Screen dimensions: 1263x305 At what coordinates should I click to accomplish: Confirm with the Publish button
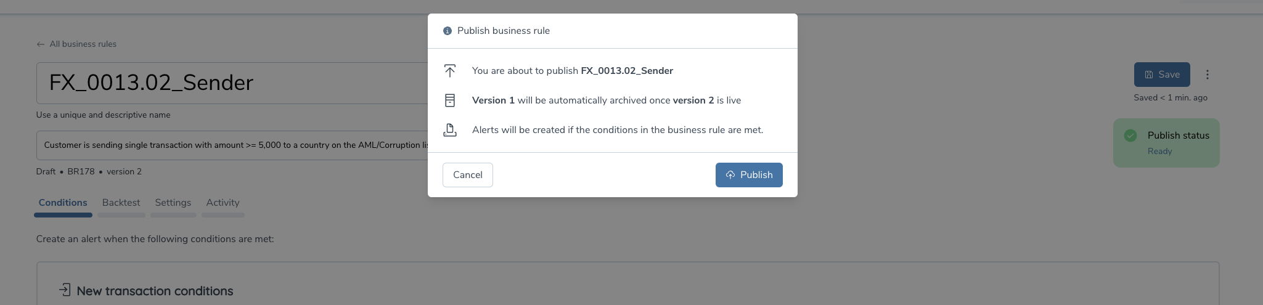point(749,175)
